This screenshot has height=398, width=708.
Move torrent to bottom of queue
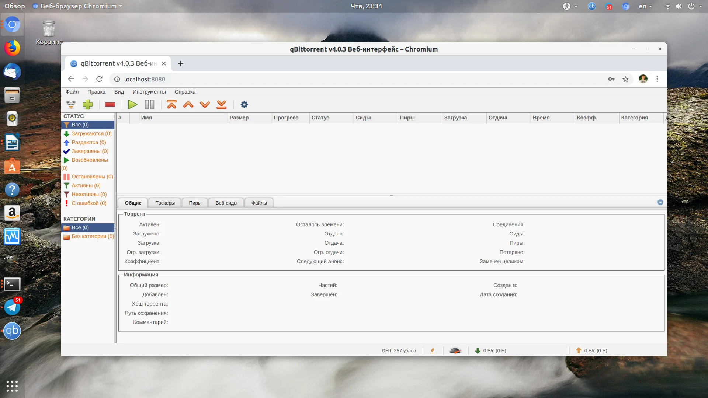click(221, 105)
